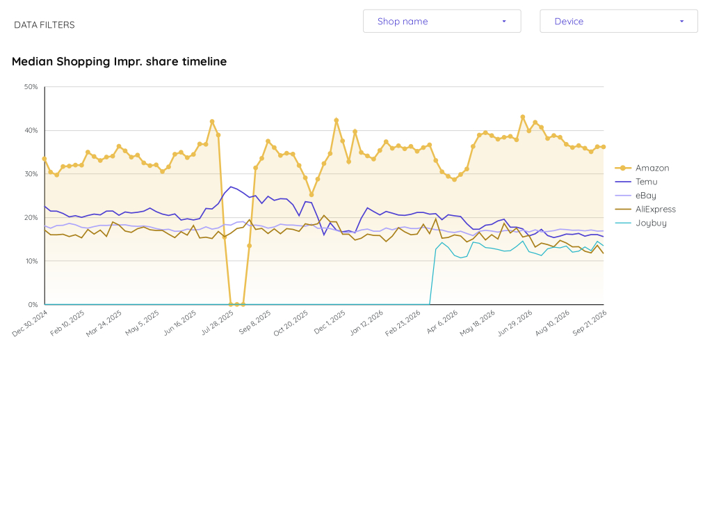Click the May 5, 2025 axis label
712x511 pixels.
coord(142,323)
